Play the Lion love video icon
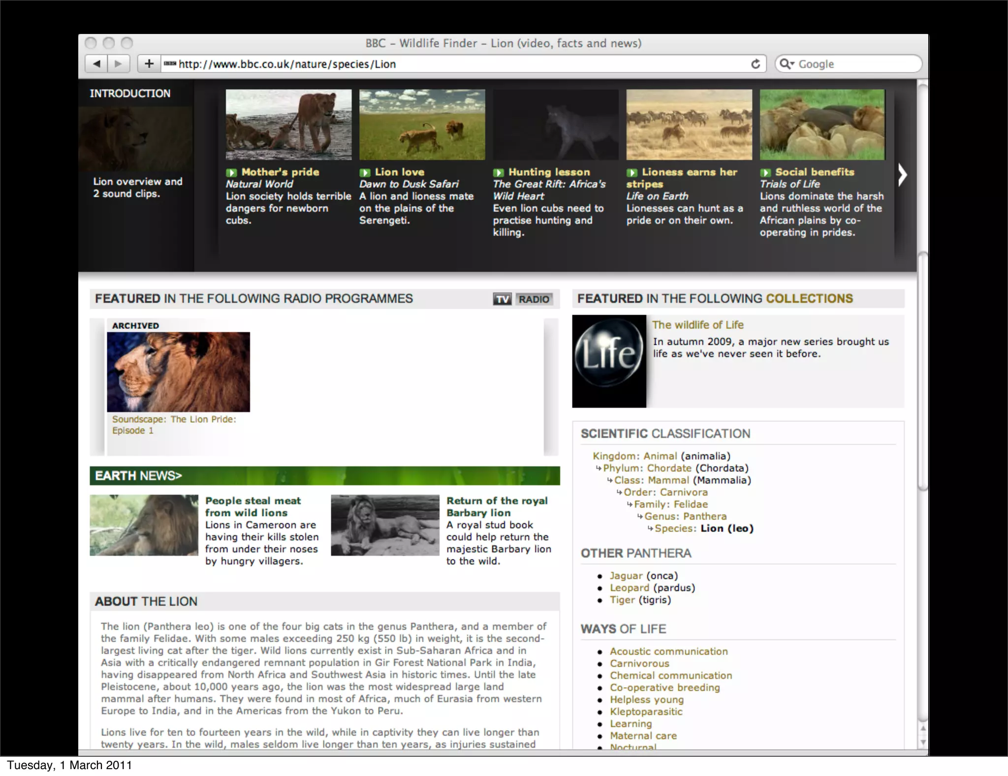Image resolution: width=1008 pixels, height=776 pixels. point(365,172)
